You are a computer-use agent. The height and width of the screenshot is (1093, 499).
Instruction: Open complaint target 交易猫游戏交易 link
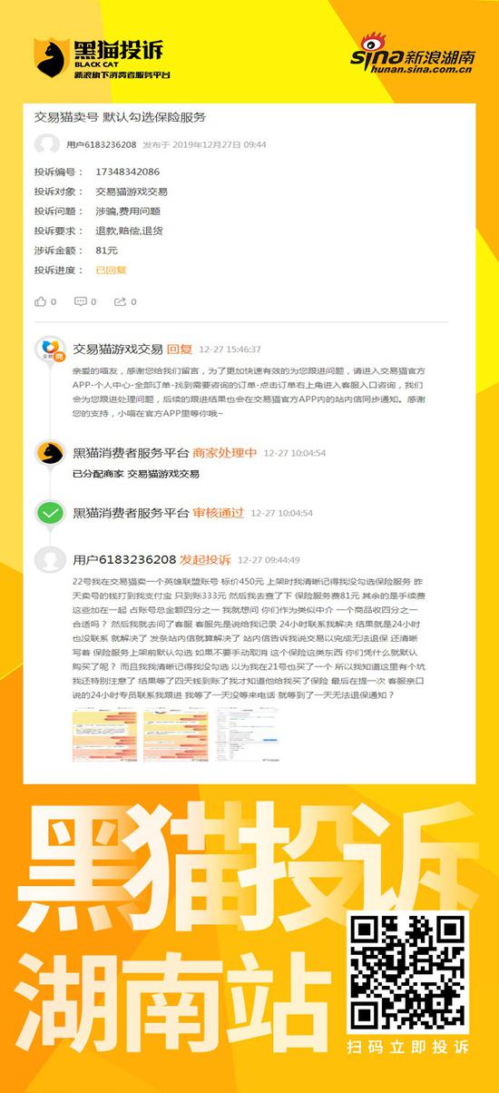click(x=131, y=192)
